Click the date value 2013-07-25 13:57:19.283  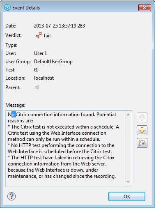[x=60, y=26]
